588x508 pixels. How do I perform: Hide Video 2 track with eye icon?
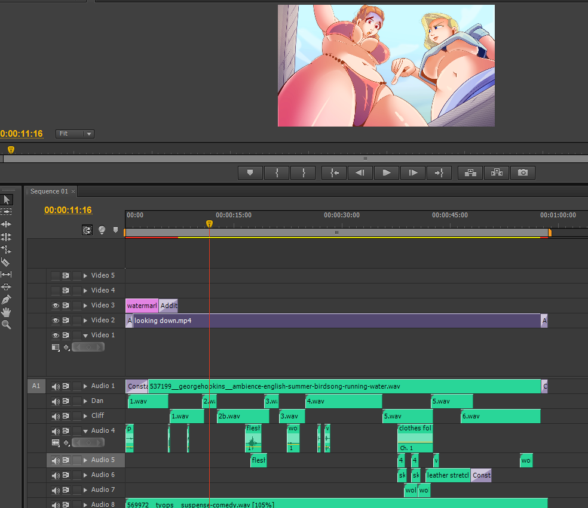pos(56,321)
